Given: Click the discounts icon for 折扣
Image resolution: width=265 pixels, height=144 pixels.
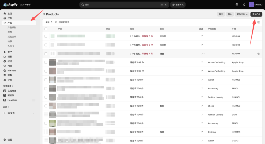Looking at the screenshot, I should [x=5, y=61].
